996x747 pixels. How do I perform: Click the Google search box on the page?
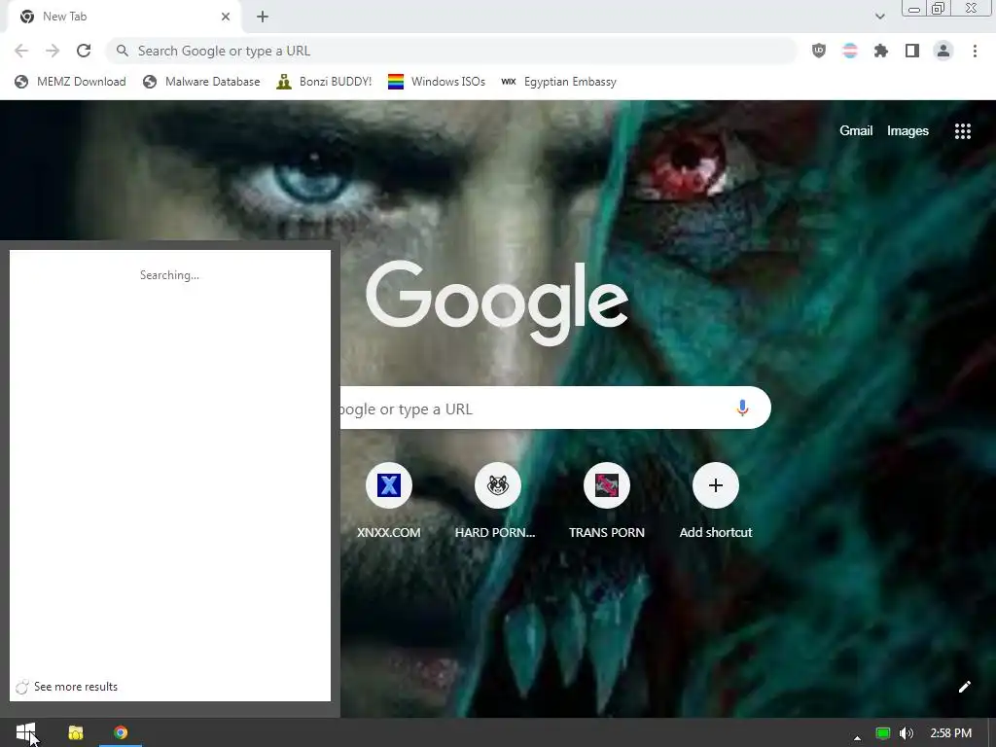click(555, 408)
